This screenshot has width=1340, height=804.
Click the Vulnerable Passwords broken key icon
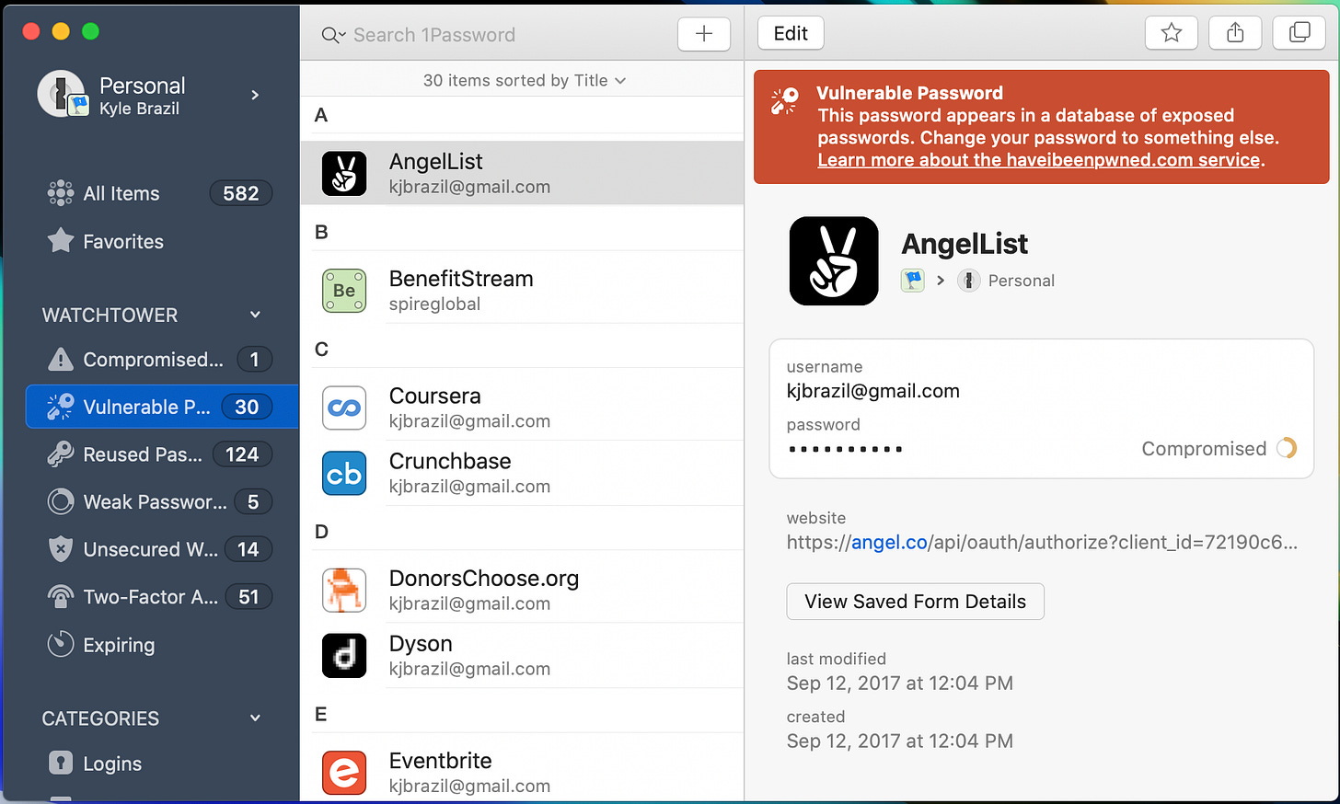tap(61, 407)
